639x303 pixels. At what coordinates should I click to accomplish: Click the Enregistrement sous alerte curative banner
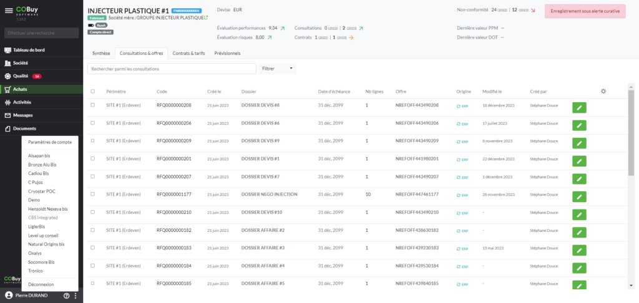tap(585, 12)
